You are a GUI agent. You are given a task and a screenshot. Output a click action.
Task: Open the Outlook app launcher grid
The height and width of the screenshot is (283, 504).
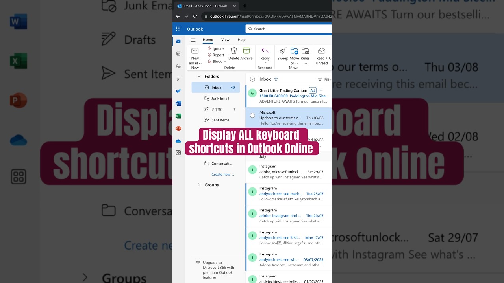(x=178, y=29)
